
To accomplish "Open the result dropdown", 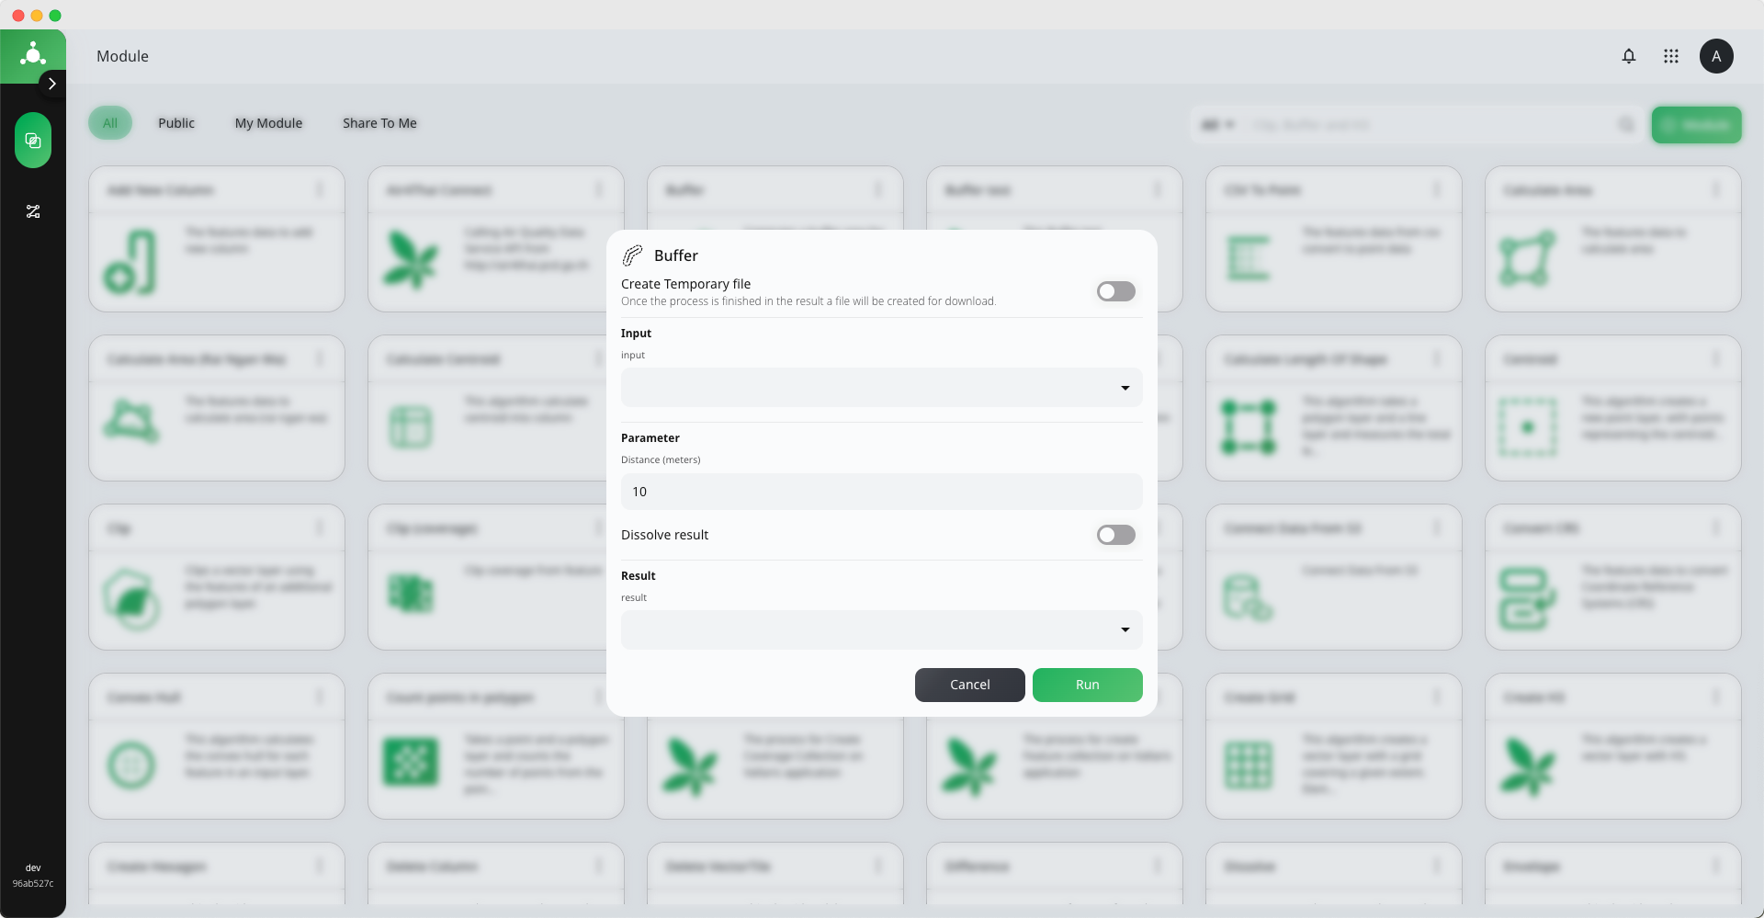I will click(x=882, y=630).
